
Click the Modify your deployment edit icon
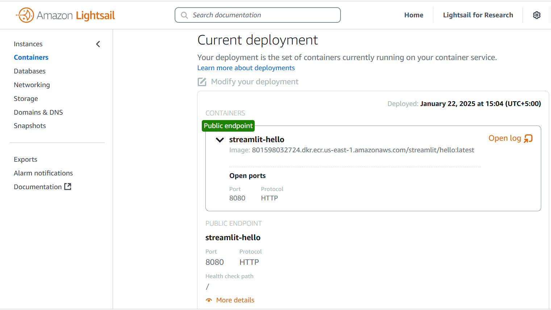[202, 82]
